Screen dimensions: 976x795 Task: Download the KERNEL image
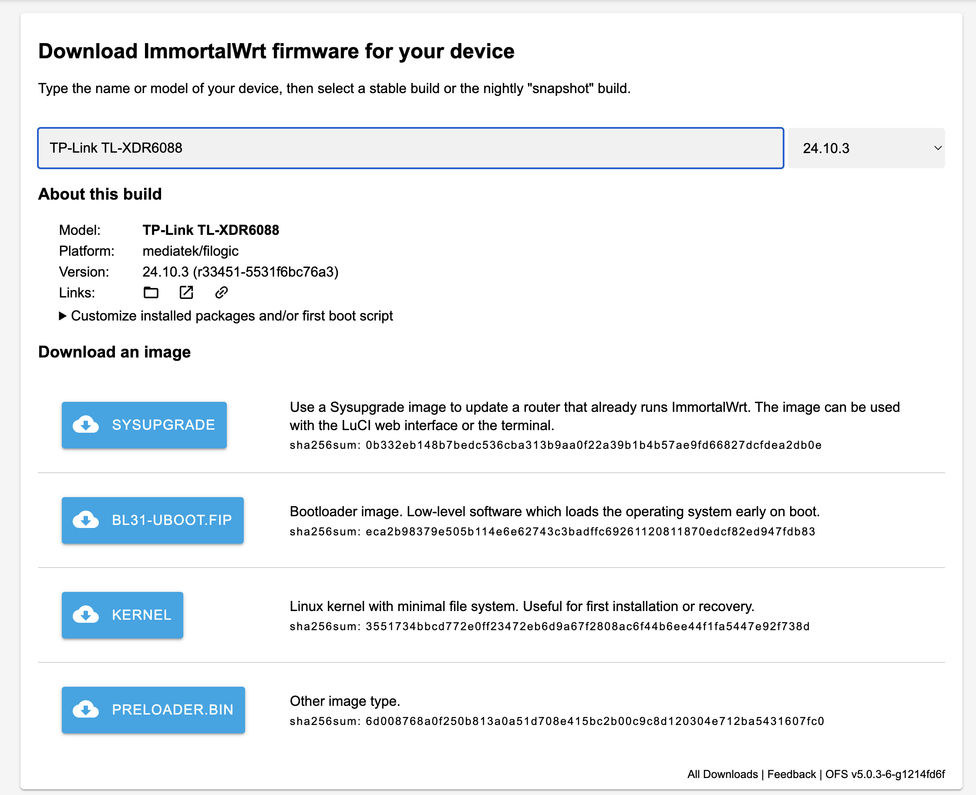(141, 615)
